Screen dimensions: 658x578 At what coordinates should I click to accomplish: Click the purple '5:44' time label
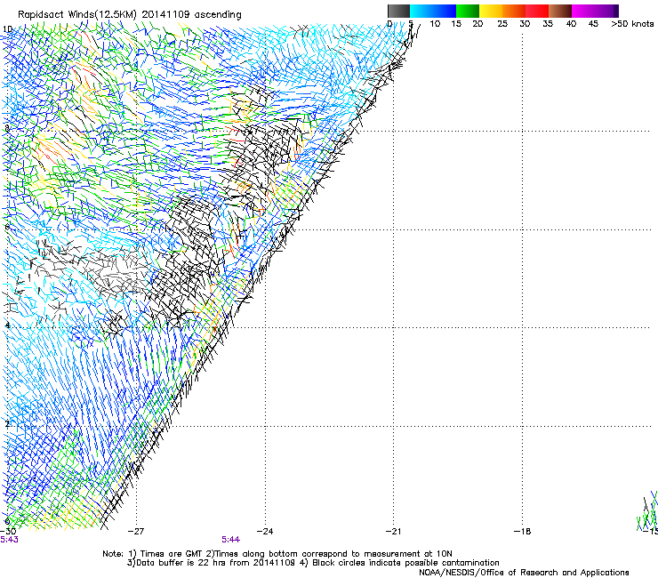coord(231,540)
